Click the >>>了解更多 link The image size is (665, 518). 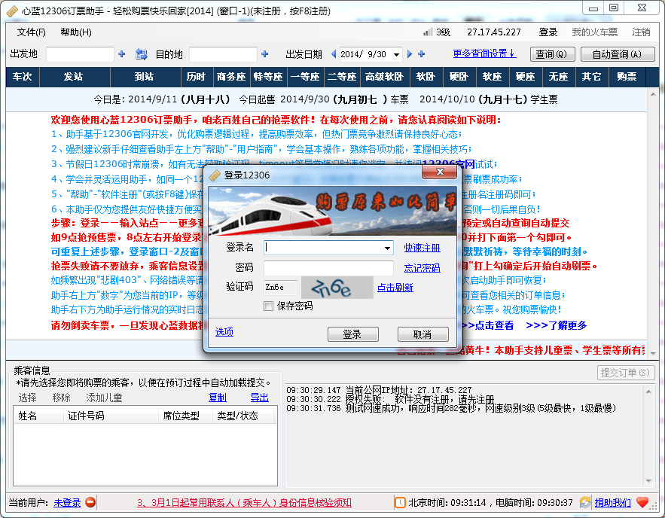coord(557,325)
